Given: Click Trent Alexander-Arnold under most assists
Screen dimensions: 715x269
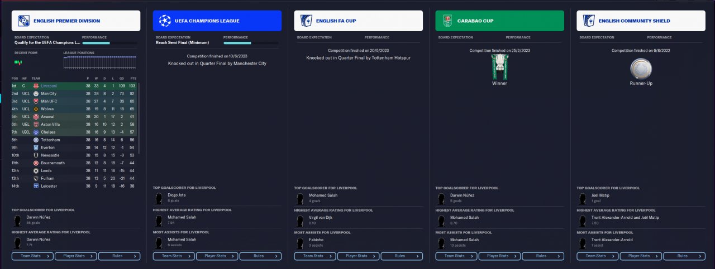Looking at the screenshot, I should (x=612, y=239).
